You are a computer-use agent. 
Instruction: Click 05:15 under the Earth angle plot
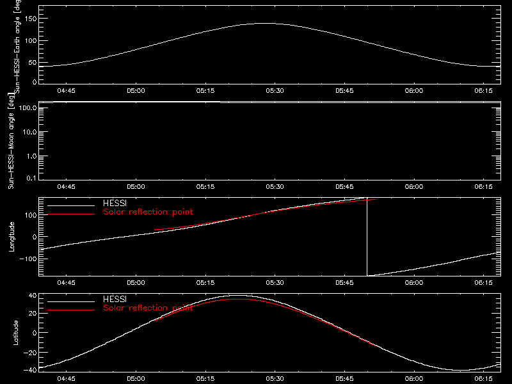[205, 91]
